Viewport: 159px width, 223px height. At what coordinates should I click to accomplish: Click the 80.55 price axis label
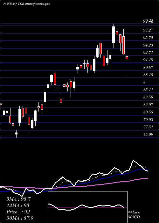click(x=148, y=112)
